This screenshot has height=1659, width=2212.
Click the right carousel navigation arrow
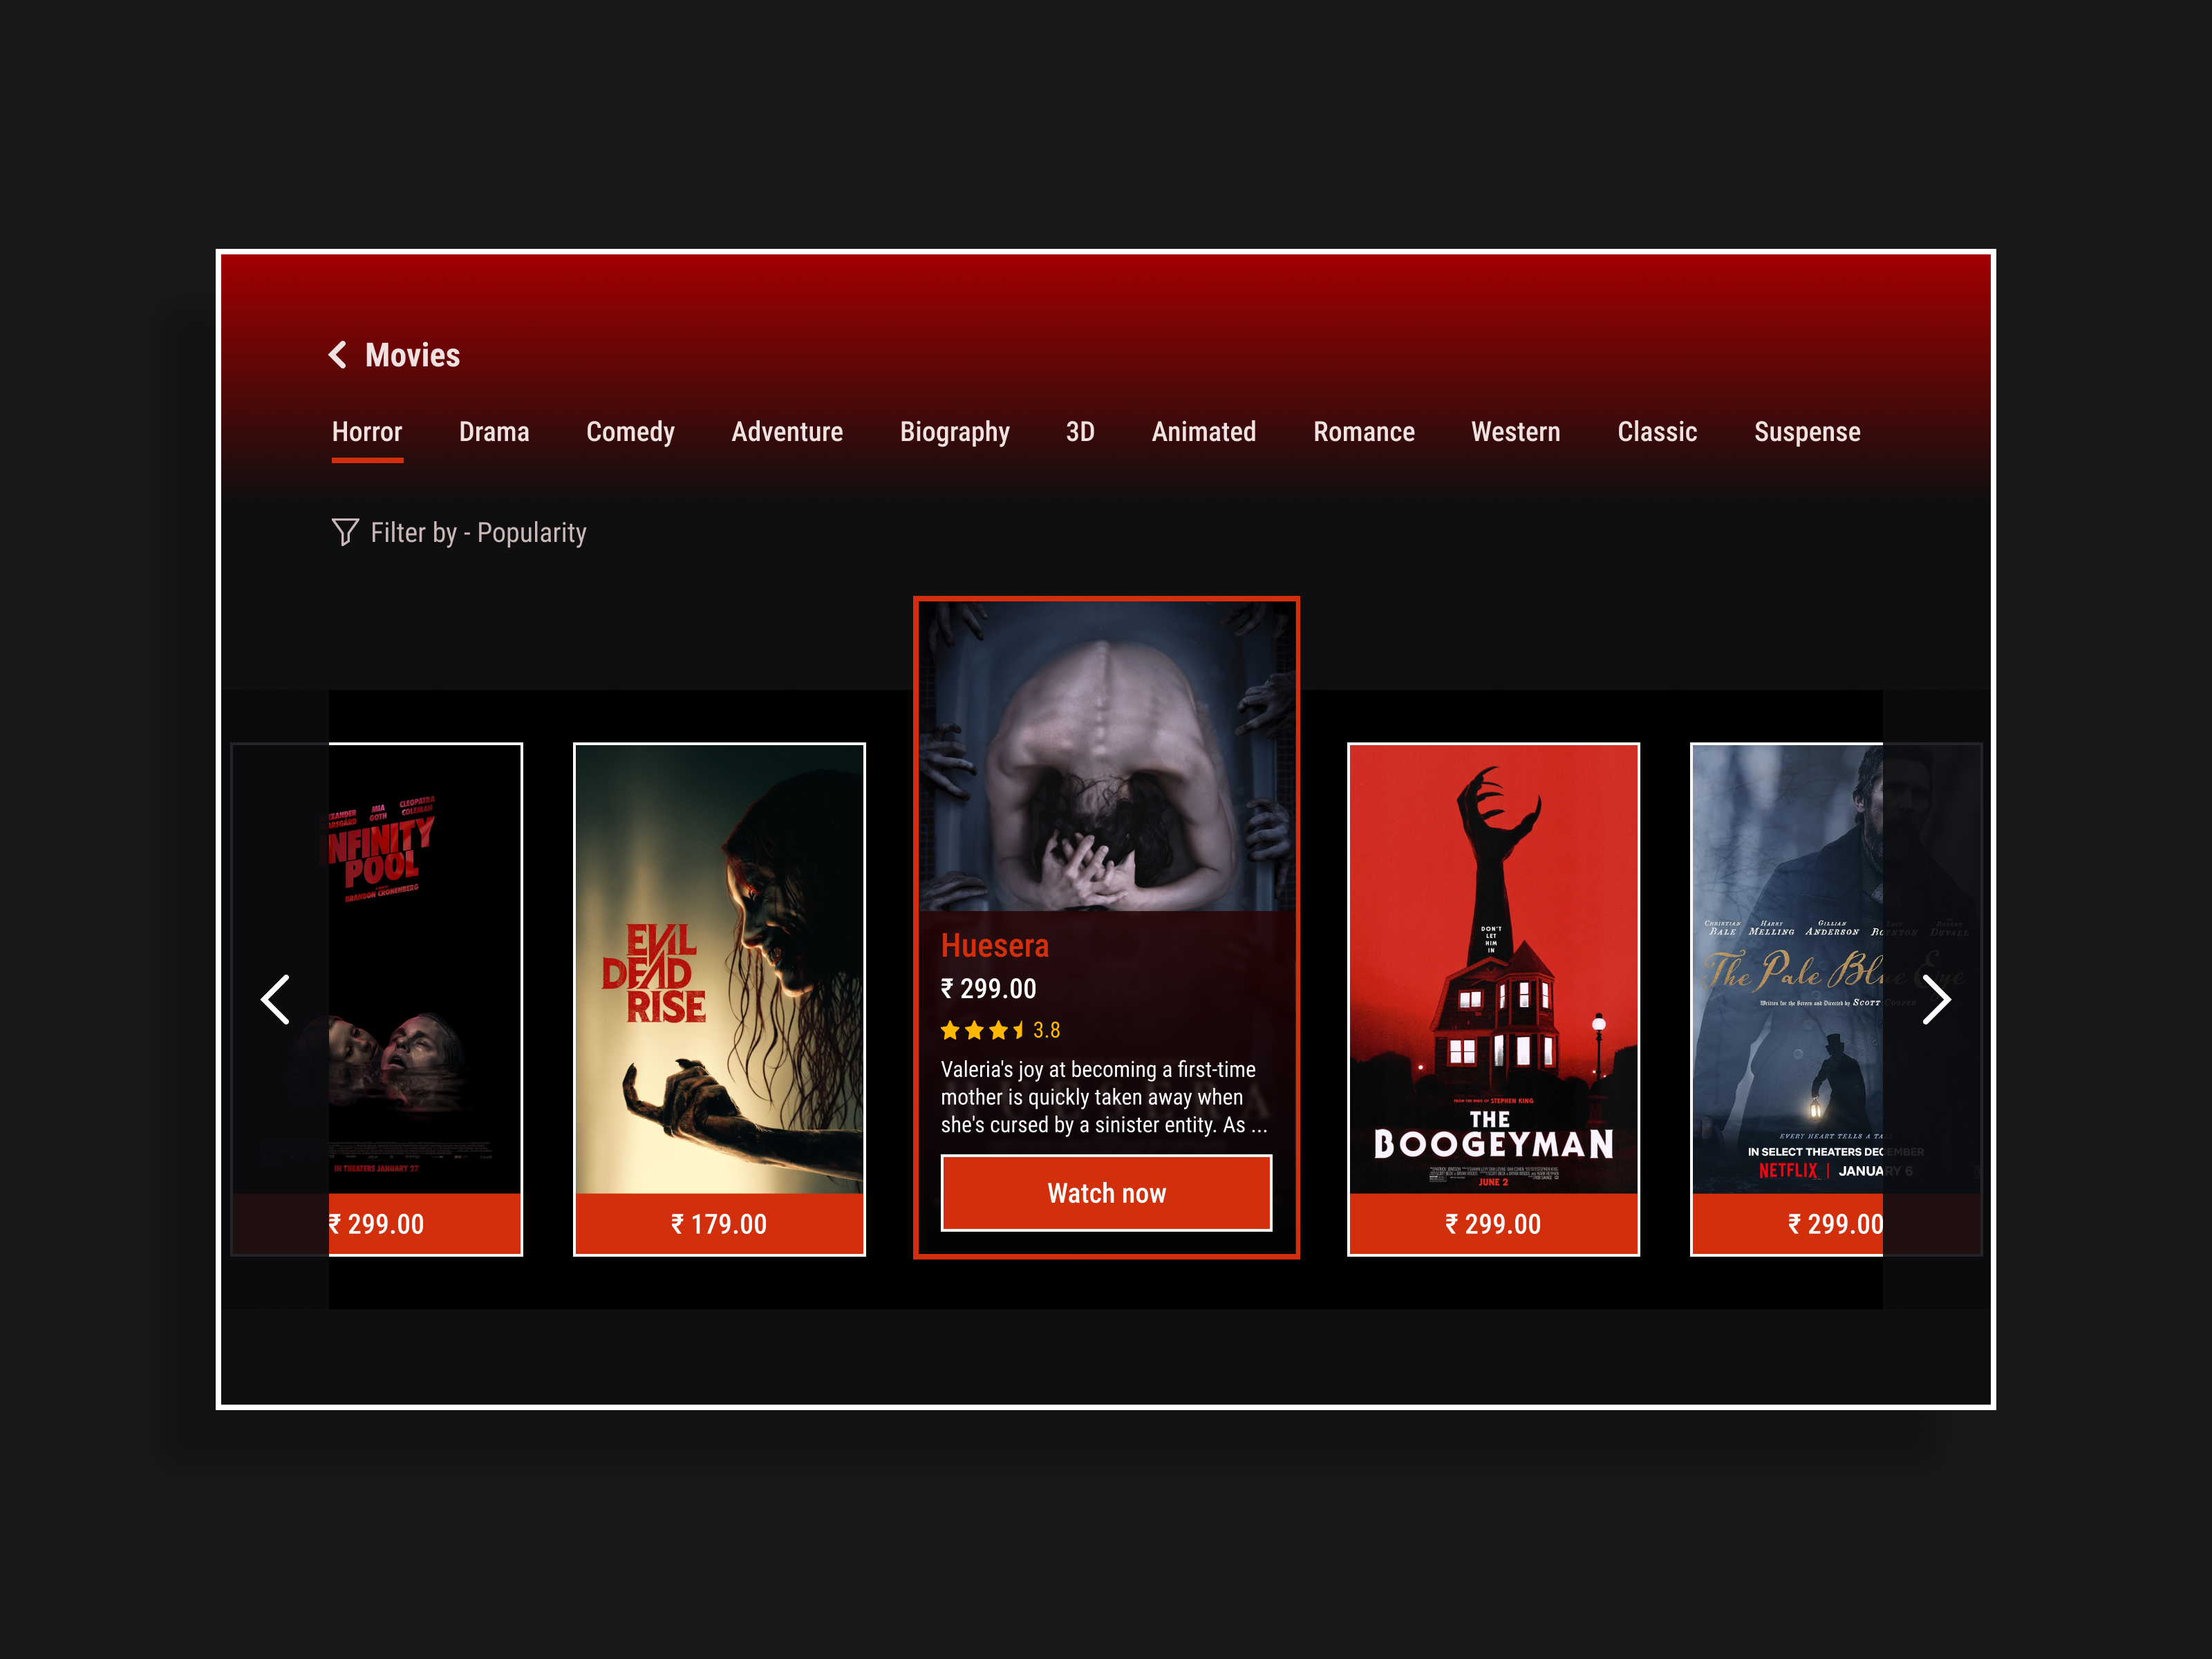1938,999
